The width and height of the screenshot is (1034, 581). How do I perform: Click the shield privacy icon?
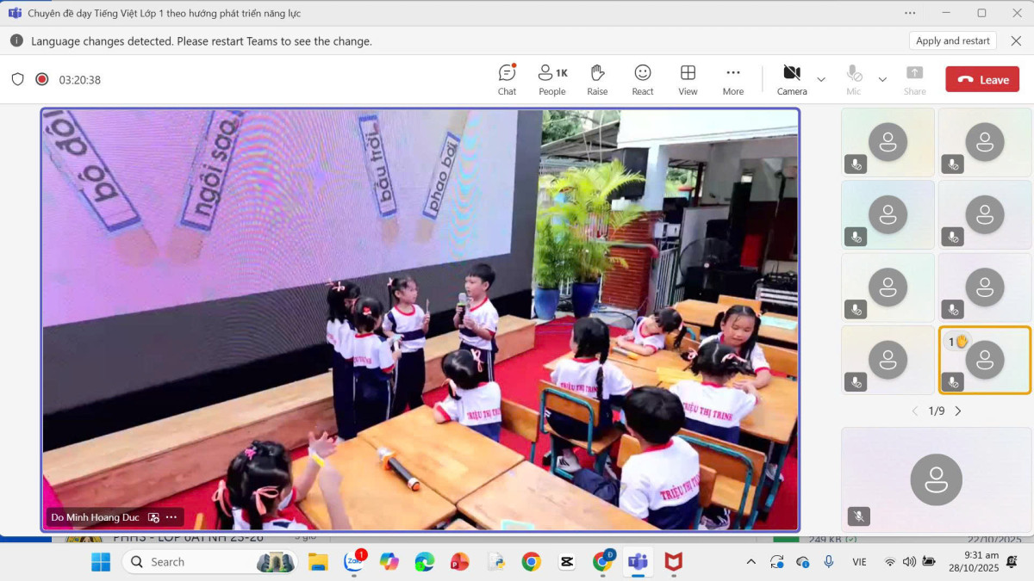[17, 79]
